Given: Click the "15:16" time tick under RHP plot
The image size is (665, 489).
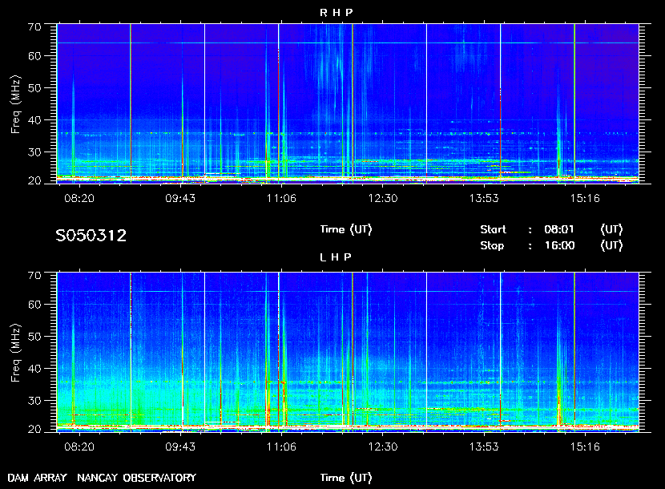Looking at the screenshot, I should coord(585,198).
